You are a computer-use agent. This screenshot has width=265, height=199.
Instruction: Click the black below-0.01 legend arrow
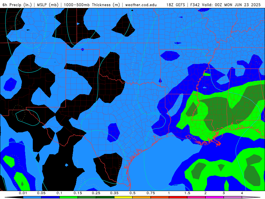coord(14,197)
